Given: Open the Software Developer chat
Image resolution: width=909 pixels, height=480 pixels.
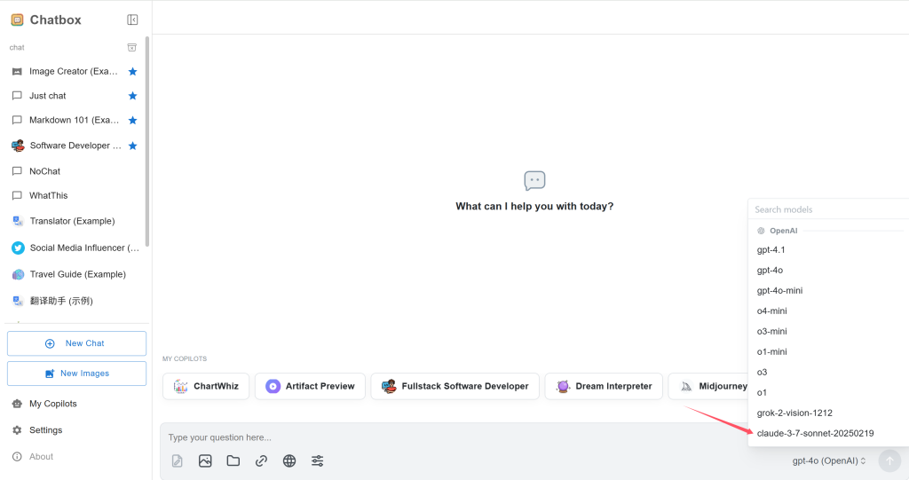Looking at the screenshot, I should (x=74, y=146).
